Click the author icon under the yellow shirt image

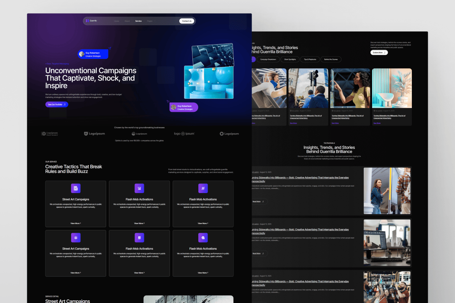[332, 111]
